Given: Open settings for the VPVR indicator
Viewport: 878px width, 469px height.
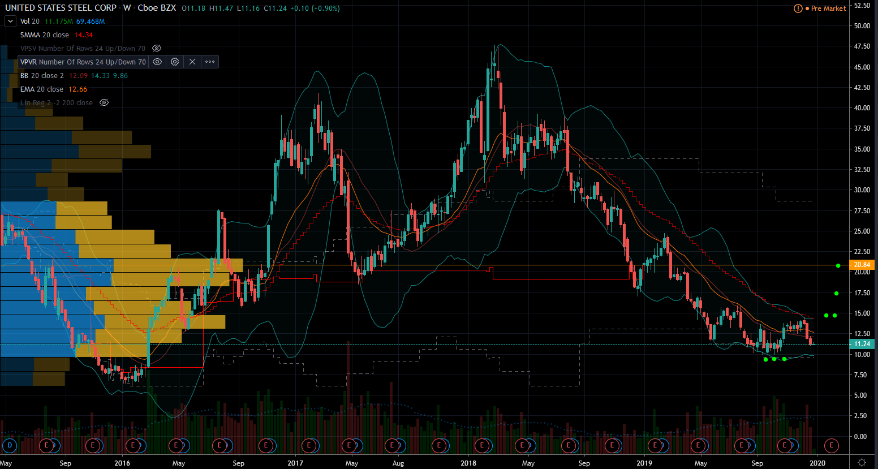Looking at the screenshot, I should point(175,62).
